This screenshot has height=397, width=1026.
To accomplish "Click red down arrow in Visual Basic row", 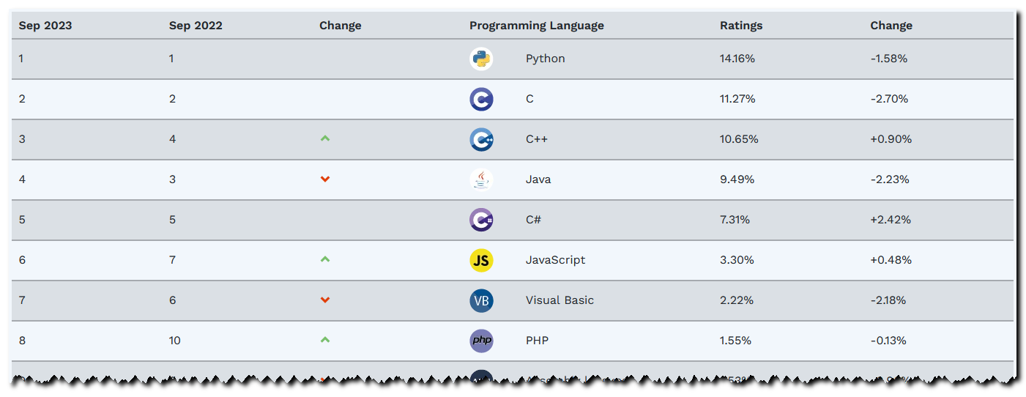I will pos(325,300).
